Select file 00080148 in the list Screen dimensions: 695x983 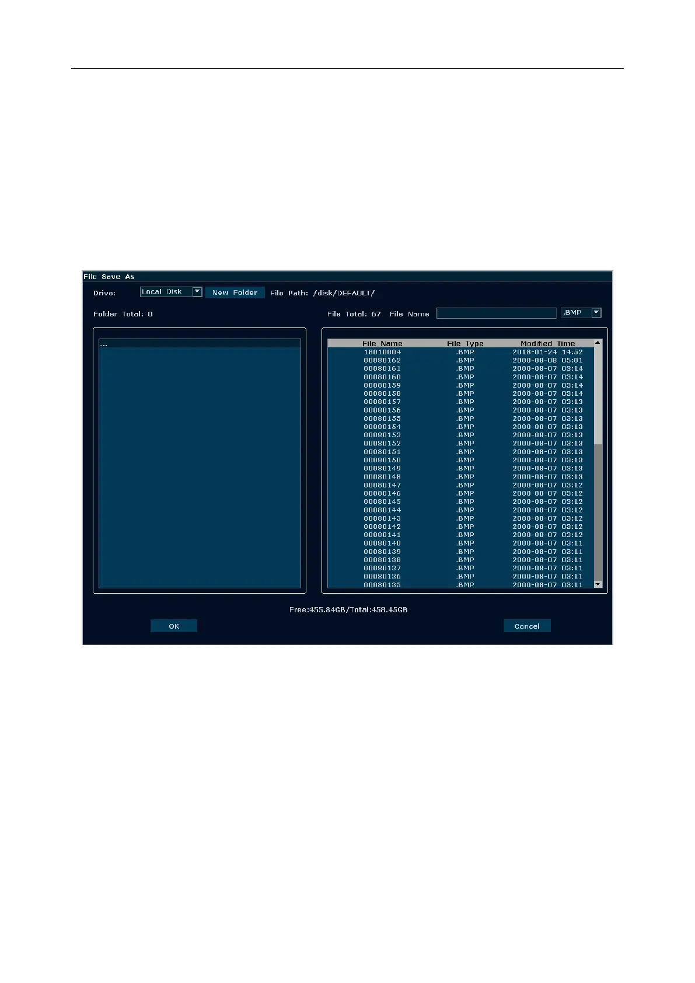tap(460, 477)
